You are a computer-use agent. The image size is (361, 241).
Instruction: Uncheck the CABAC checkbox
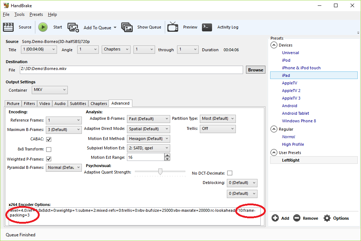[x=49, y=139]
